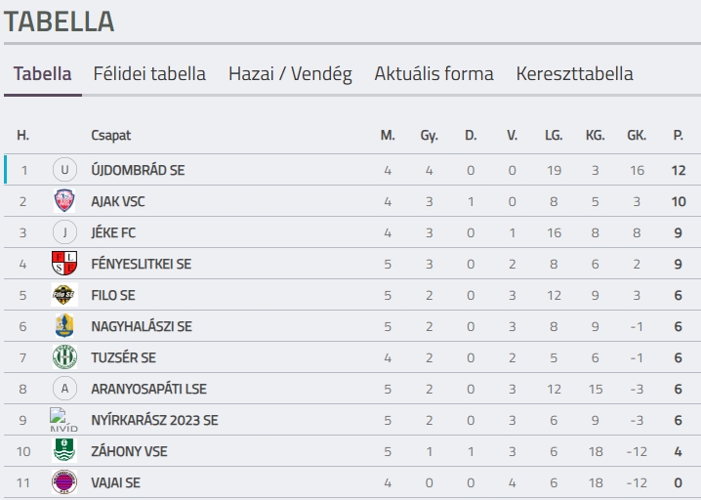Click Nagyhalászi SE team crest

pyautogui.click(x=64, y=326)
